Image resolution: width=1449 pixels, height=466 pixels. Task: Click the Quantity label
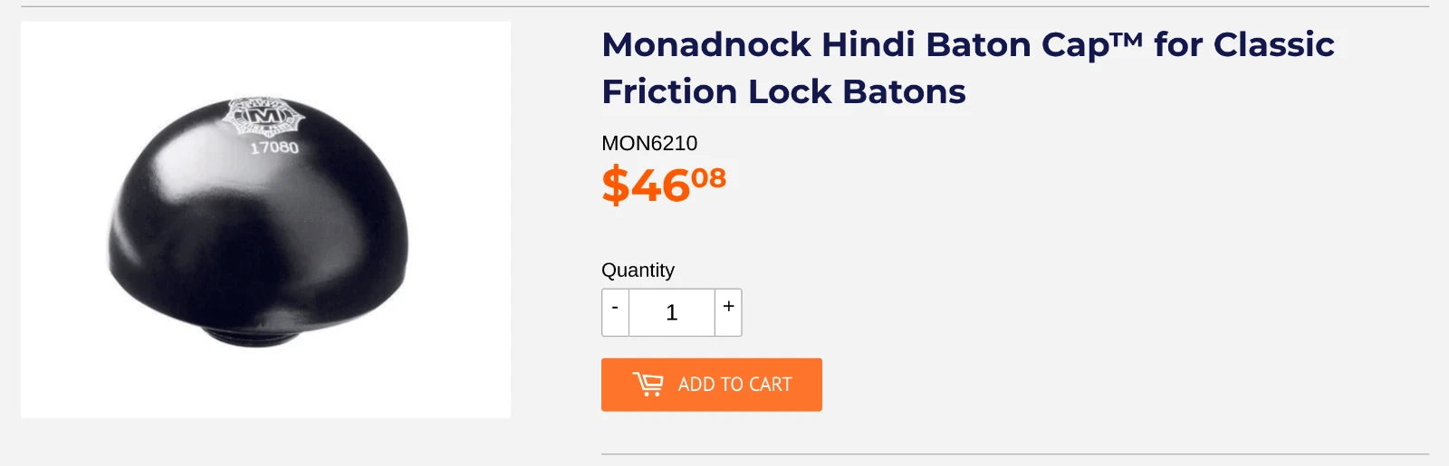(638, 270)
